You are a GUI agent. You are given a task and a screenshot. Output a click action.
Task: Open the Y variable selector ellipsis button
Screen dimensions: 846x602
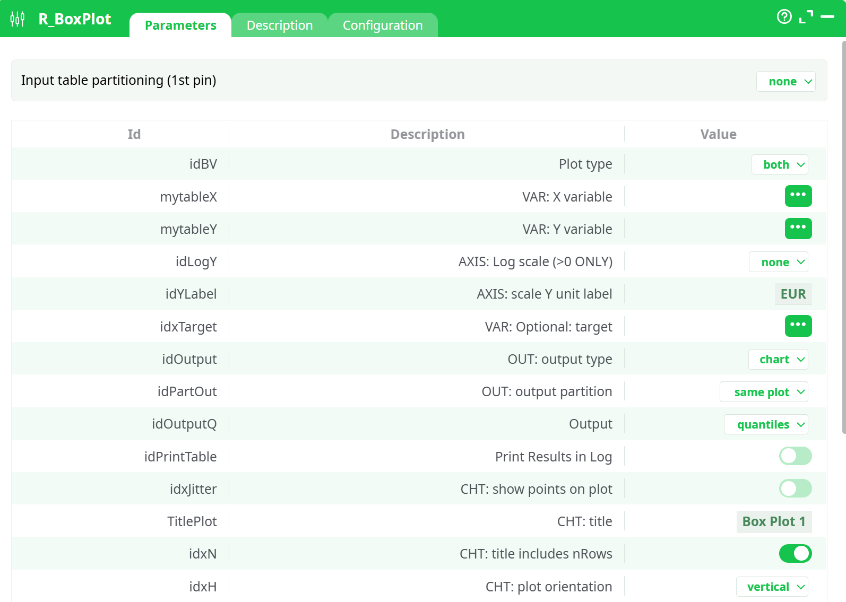798,229
